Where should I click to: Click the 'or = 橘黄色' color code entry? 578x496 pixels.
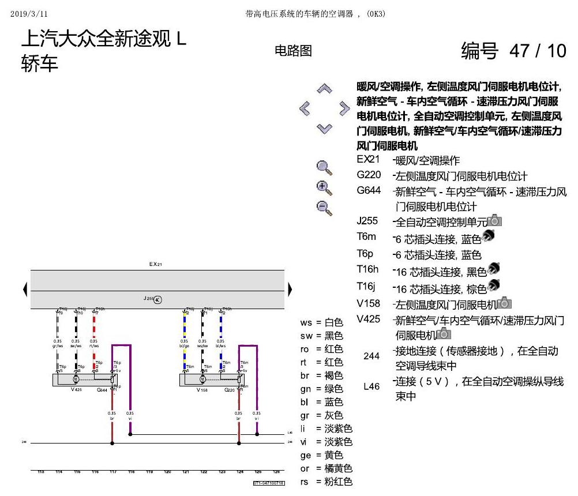(326, 468)
